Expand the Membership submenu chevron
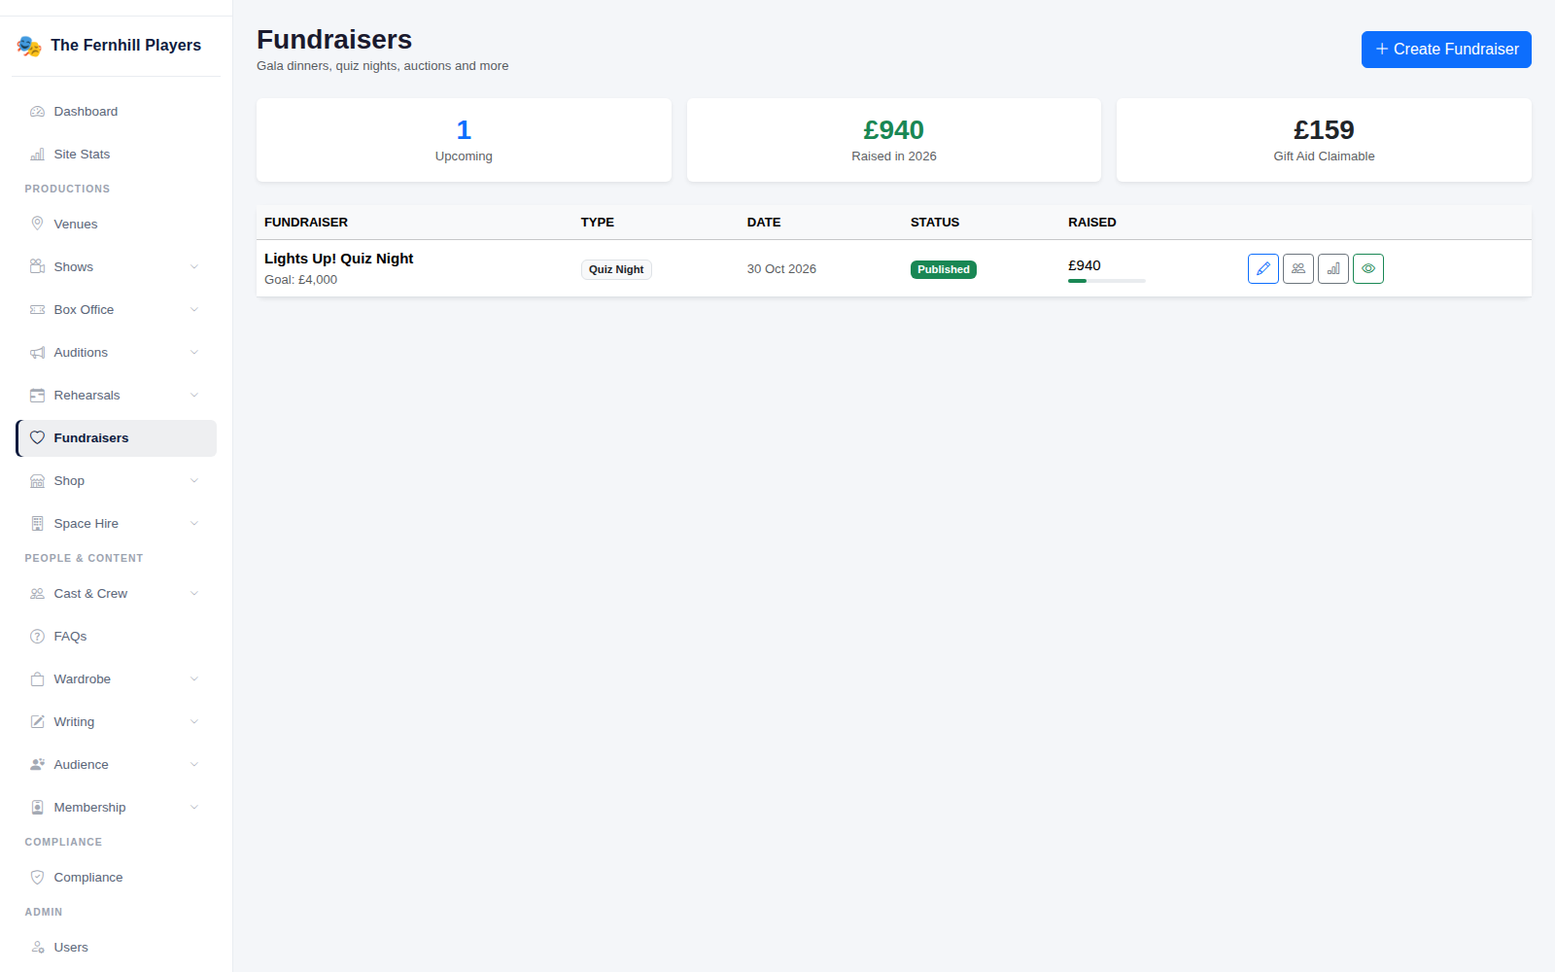This screenshot has width=1555, height=972. point(194,807)
